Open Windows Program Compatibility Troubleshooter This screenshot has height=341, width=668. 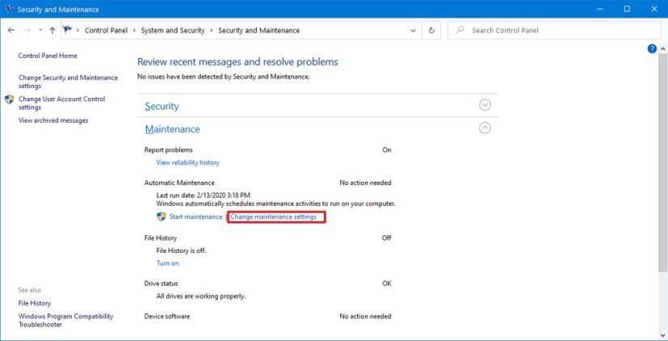pyautogui.click(x=65, y=320)
